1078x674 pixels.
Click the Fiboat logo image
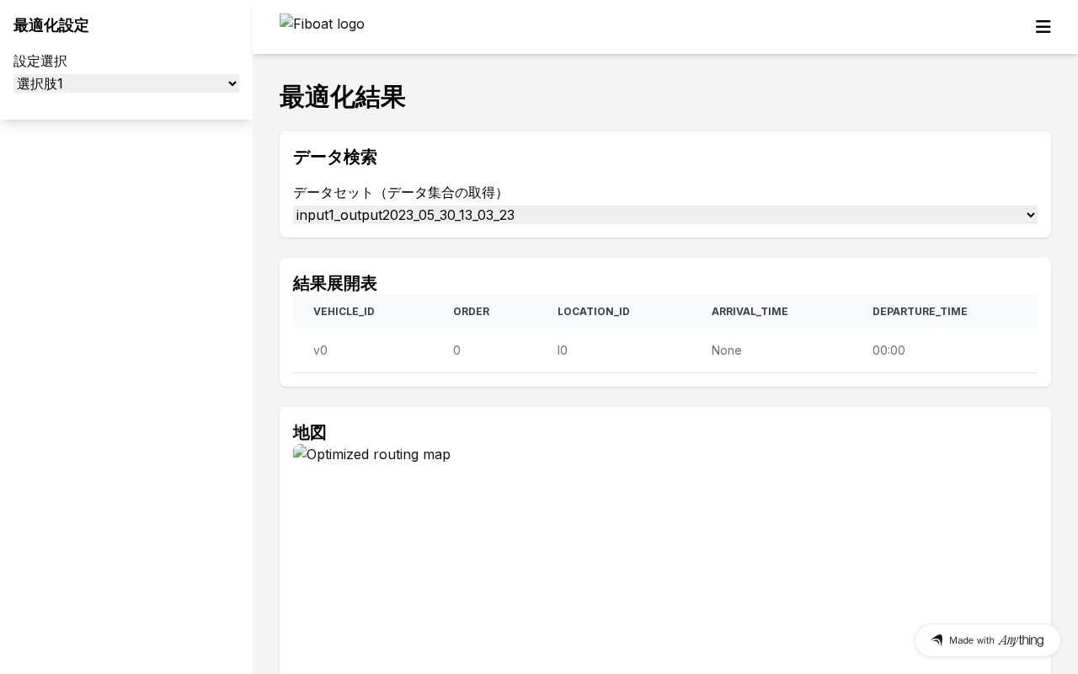tap(323, 24)
